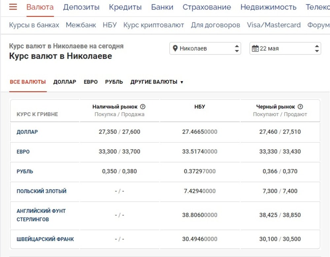The width and height of the screenshot is (330, 257).
Task: Expand the Другие валюты dropdown
Action: point(157,82)
